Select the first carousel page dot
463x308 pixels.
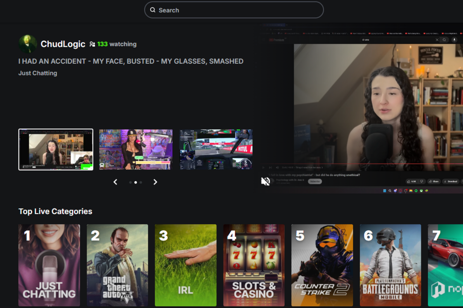pyautogui.click(x=130, y=182)
